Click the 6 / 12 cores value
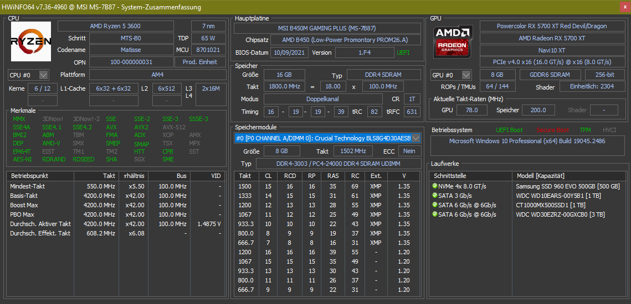The width and height of the screenshot is (631, 304). click(x=43, y=88)
